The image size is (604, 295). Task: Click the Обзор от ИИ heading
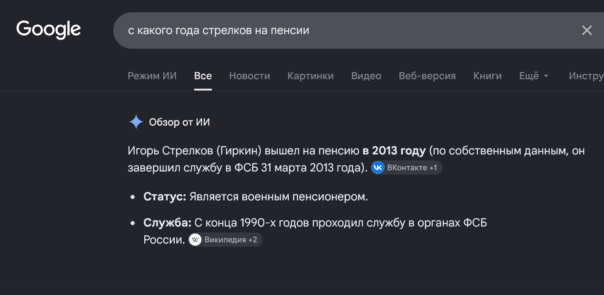pos(179,122)
